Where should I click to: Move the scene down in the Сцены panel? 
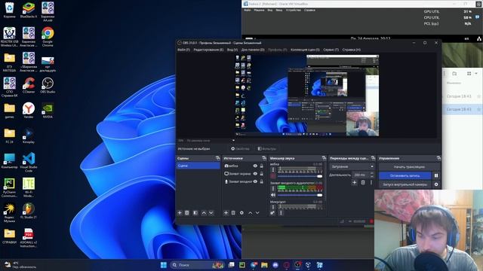click(x=211, y=212)
